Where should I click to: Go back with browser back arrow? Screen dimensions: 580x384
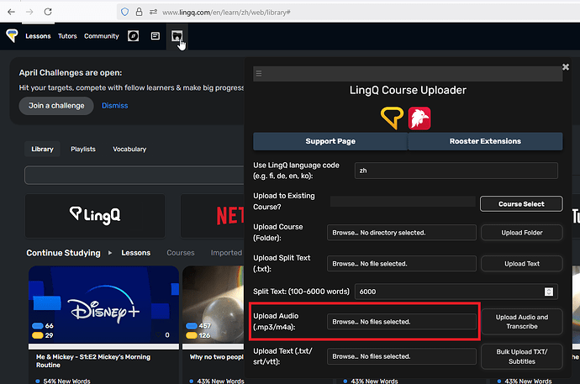tap(12, 12)
